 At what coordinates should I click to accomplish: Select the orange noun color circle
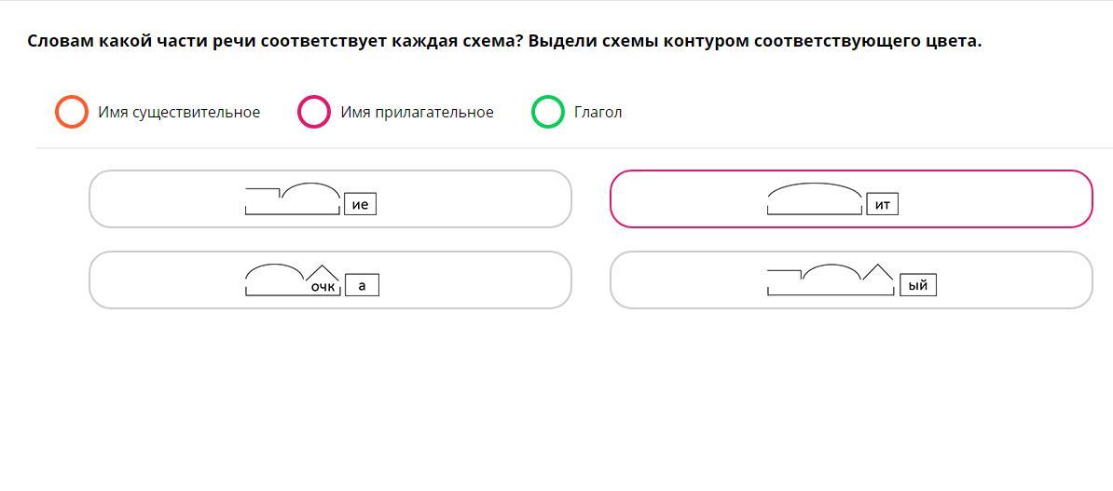pos(72,112)
